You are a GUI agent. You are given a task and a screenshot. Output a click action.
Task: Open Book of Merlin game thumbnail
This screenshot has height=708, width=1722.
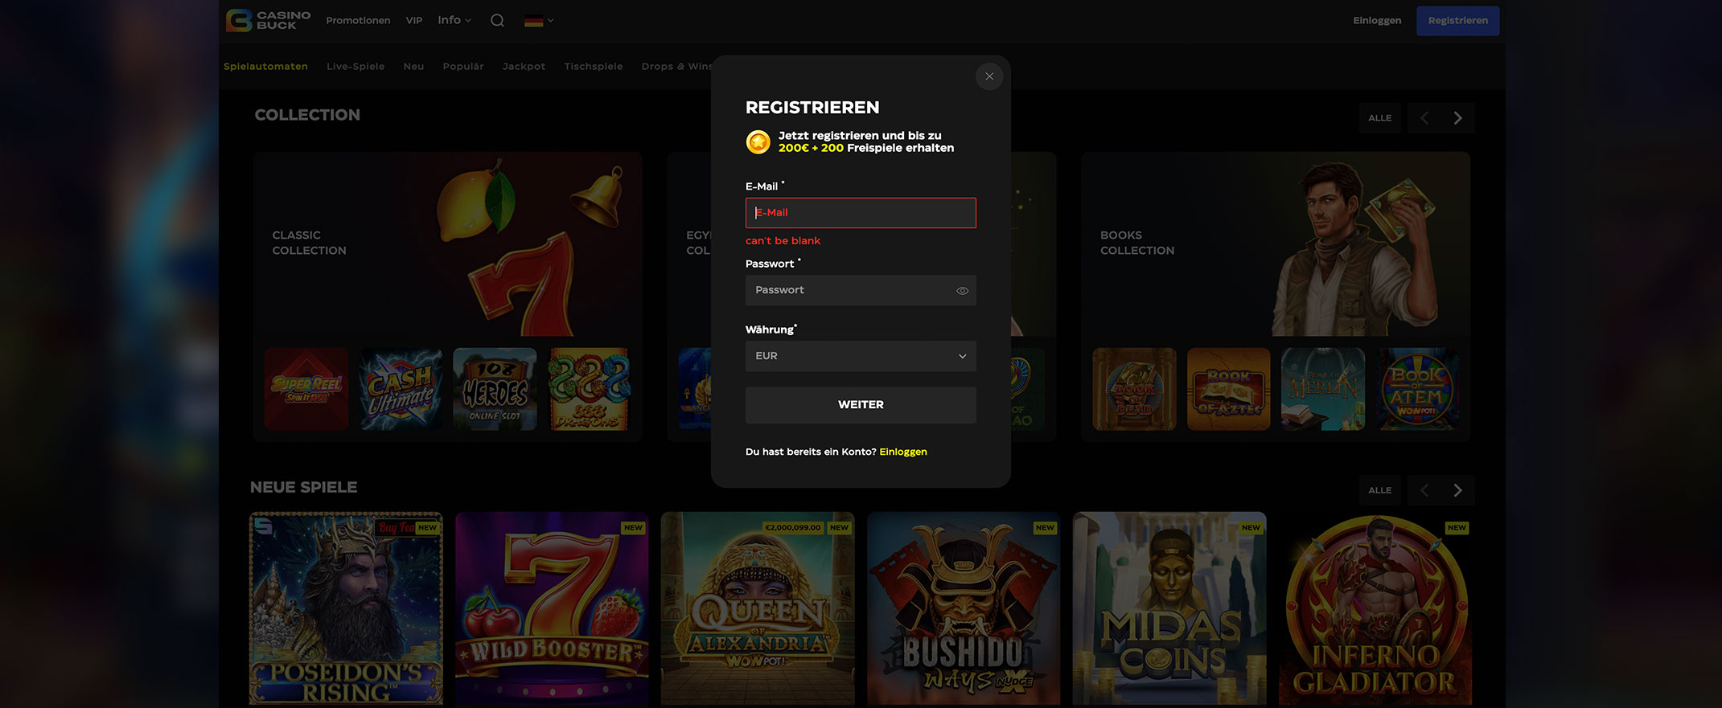(x=1322, y=389)
